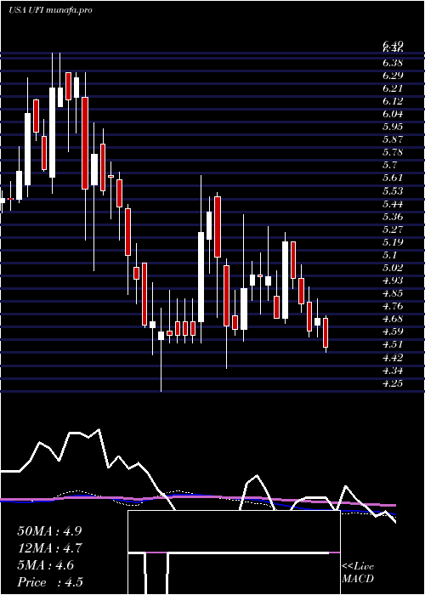Image resolution: width=425 pixels, height=595 pixels.
Task: Click the 6.04 price axis label
Action: click(x=393, y=114)
